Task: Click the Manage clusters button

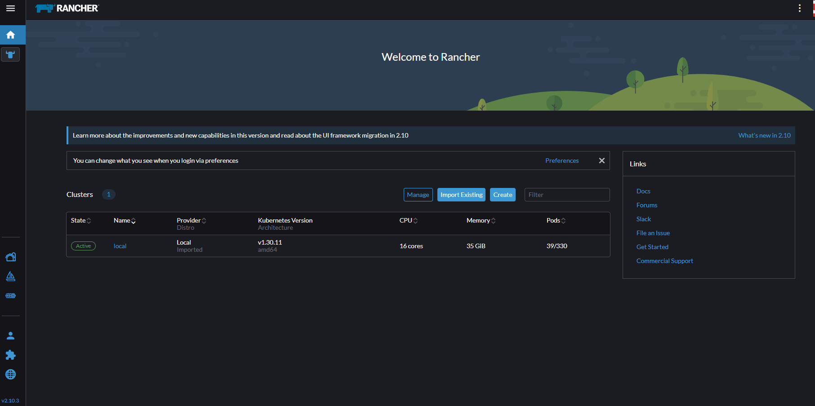Action: pos(418,195)
